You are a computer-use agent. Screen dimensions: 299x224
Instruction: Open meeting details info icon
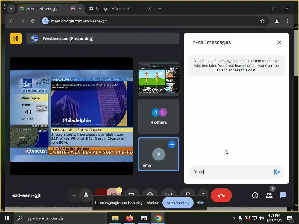255,195
